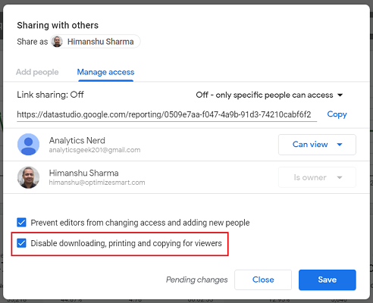
Task: Uncheck Disable downloading, printing and copying
Action: point(21,243)
